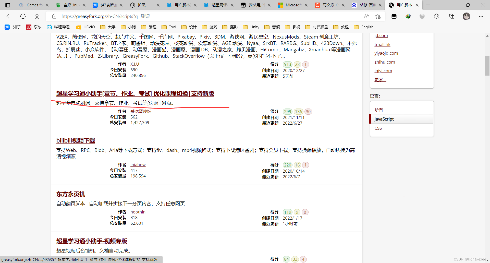
Task: Open the 摄影 bookmark folder
Action: pos(230,27)
